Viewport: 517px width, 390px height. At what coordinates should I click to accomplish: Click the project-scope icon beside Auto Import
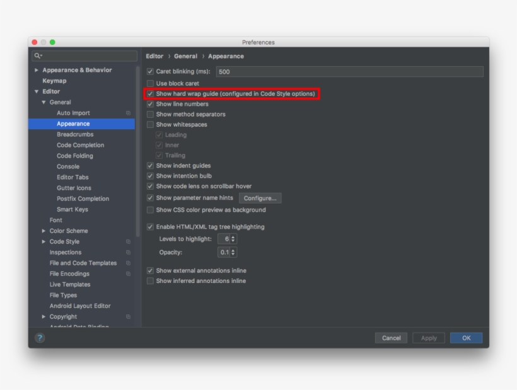point(128,113)
